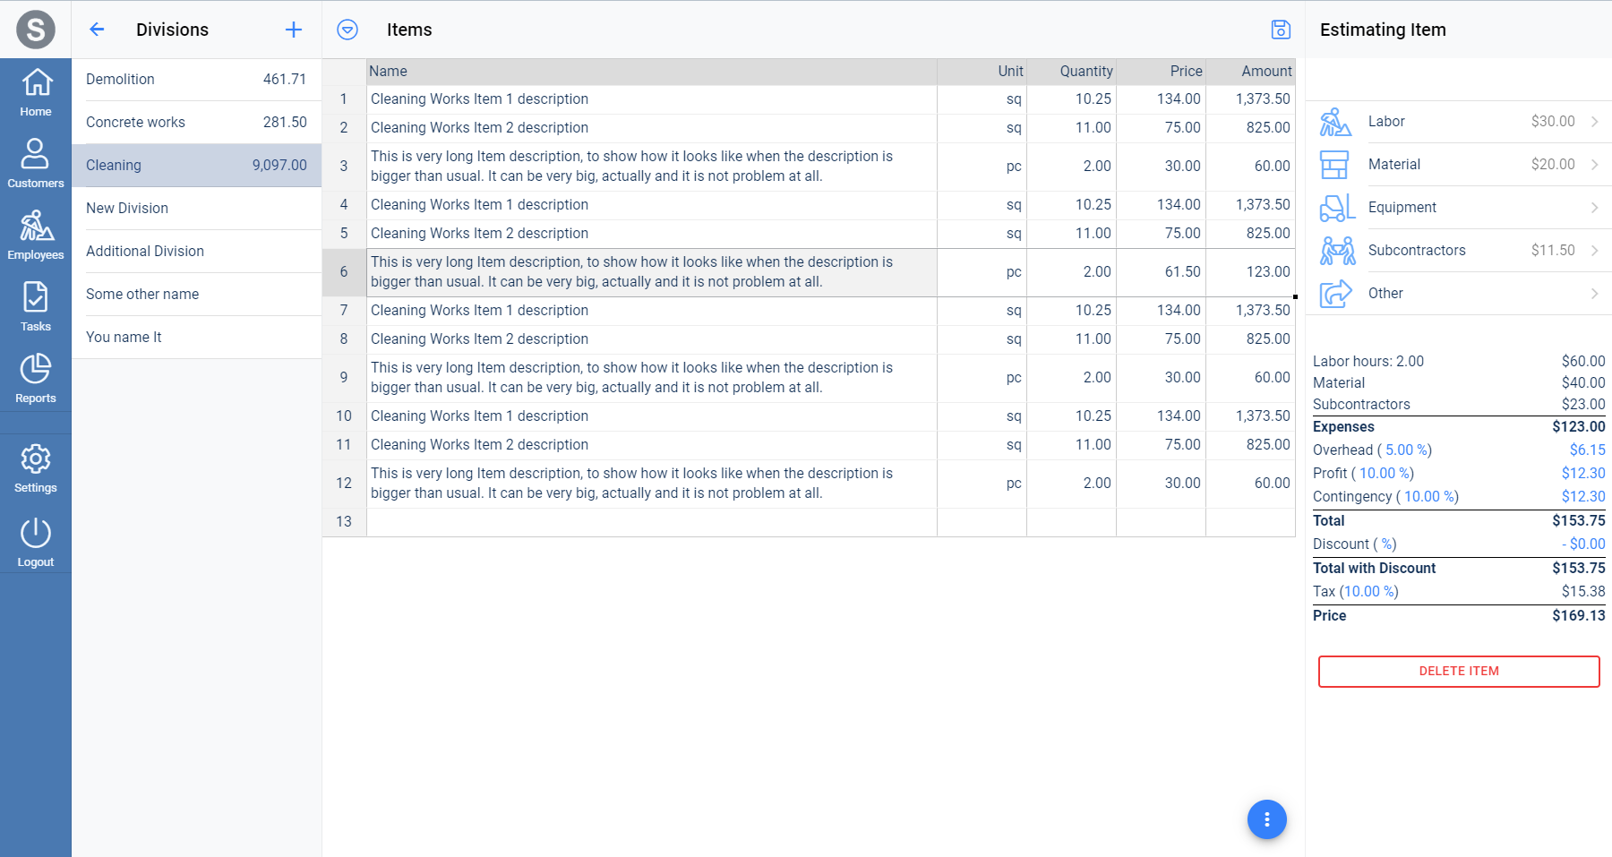Image resolution: width=1612 pixels, height=857 pixels.
Task: Expand the Labor cost row chevron
Action: 1594,122
